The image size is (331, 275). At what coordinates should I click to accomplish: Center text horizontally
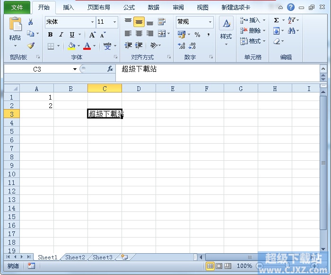(x=139, y=34)
